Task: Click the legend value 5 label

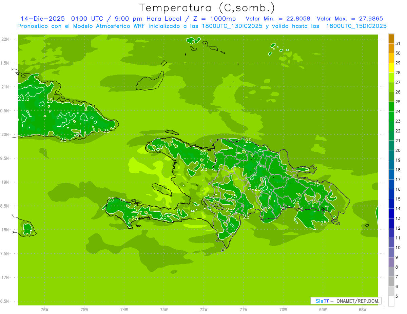Action: pos(398,296)
